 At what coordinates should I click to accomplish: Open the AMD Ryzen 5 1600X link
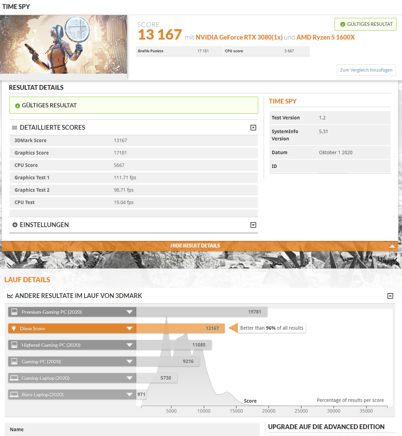pos(326,37)
